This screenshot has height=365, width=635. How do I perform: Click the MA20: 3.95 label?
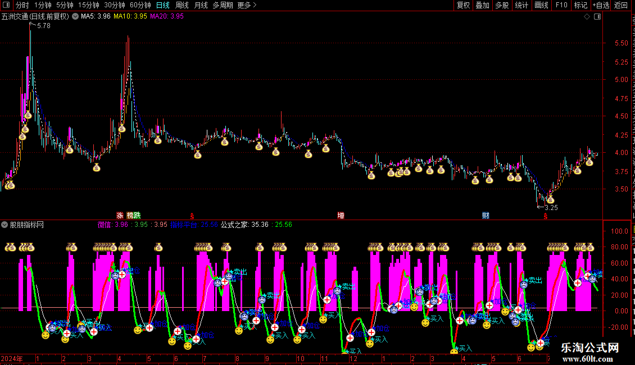167,16
